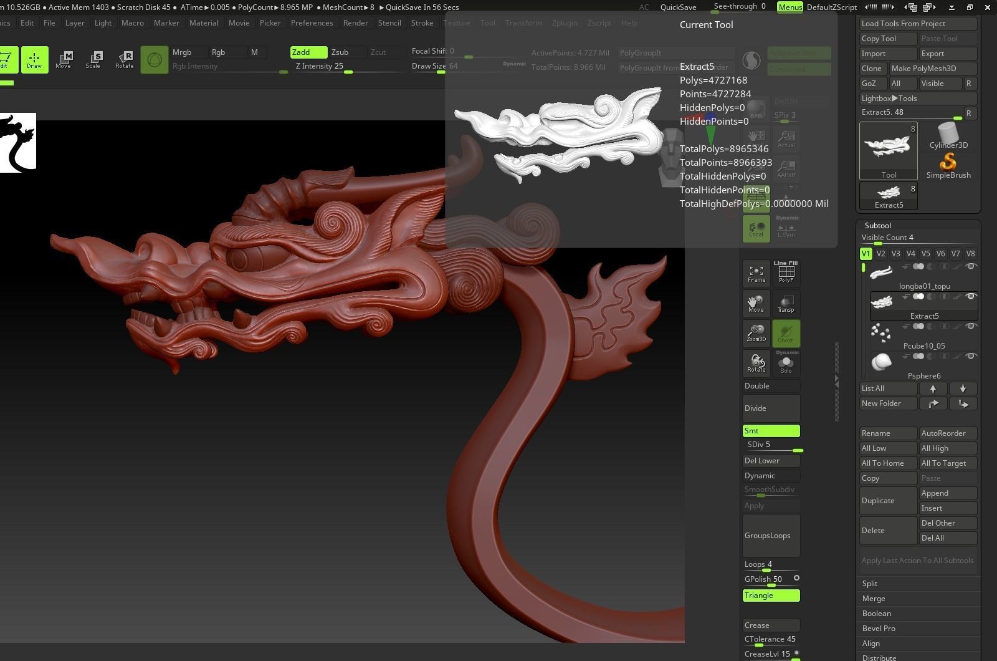Image resolution: width=997 pixels, height=661 pixels.
Task: Select the V2 visibility set tab
Action: 880,254
